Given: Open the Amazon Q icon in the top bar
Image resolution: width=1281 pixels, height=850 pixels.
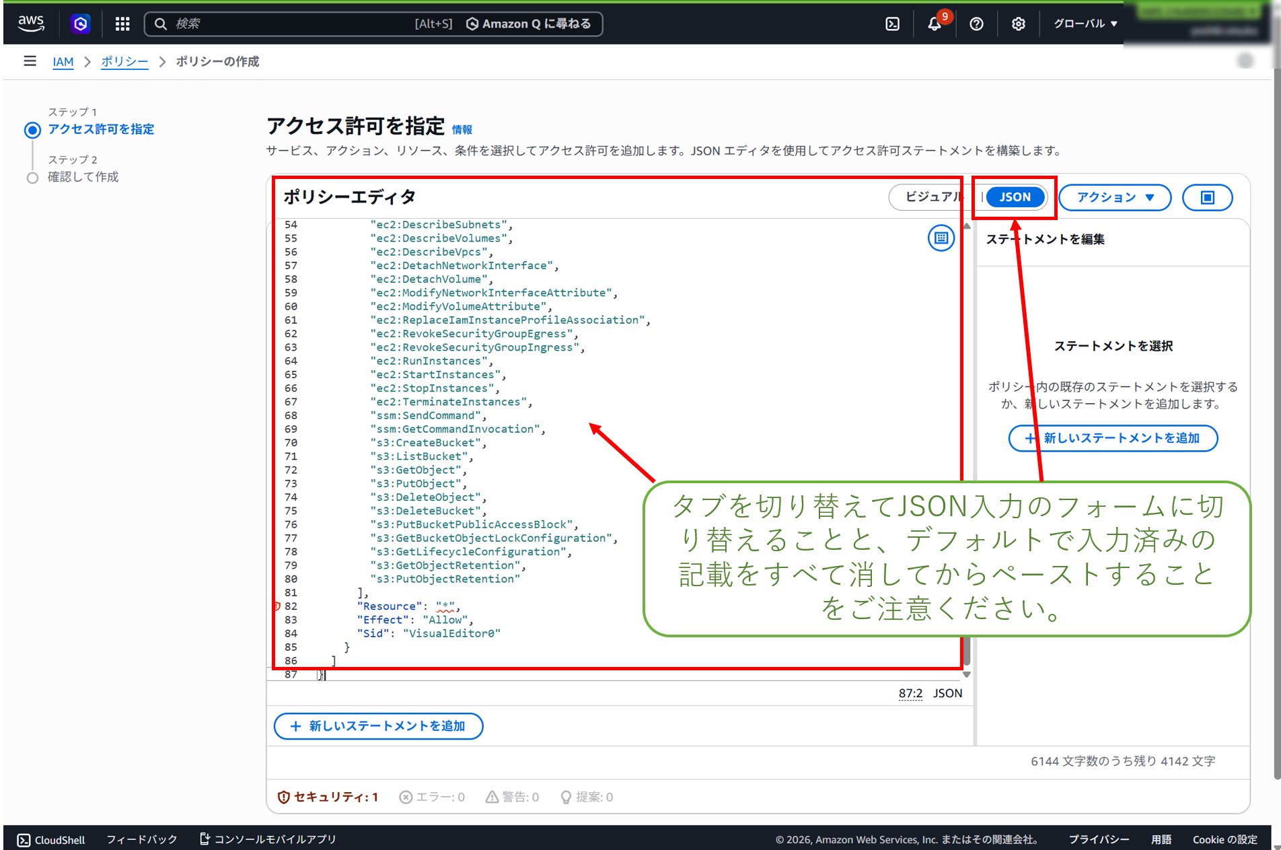Looking at the screenshot, I should coord(81,24).
